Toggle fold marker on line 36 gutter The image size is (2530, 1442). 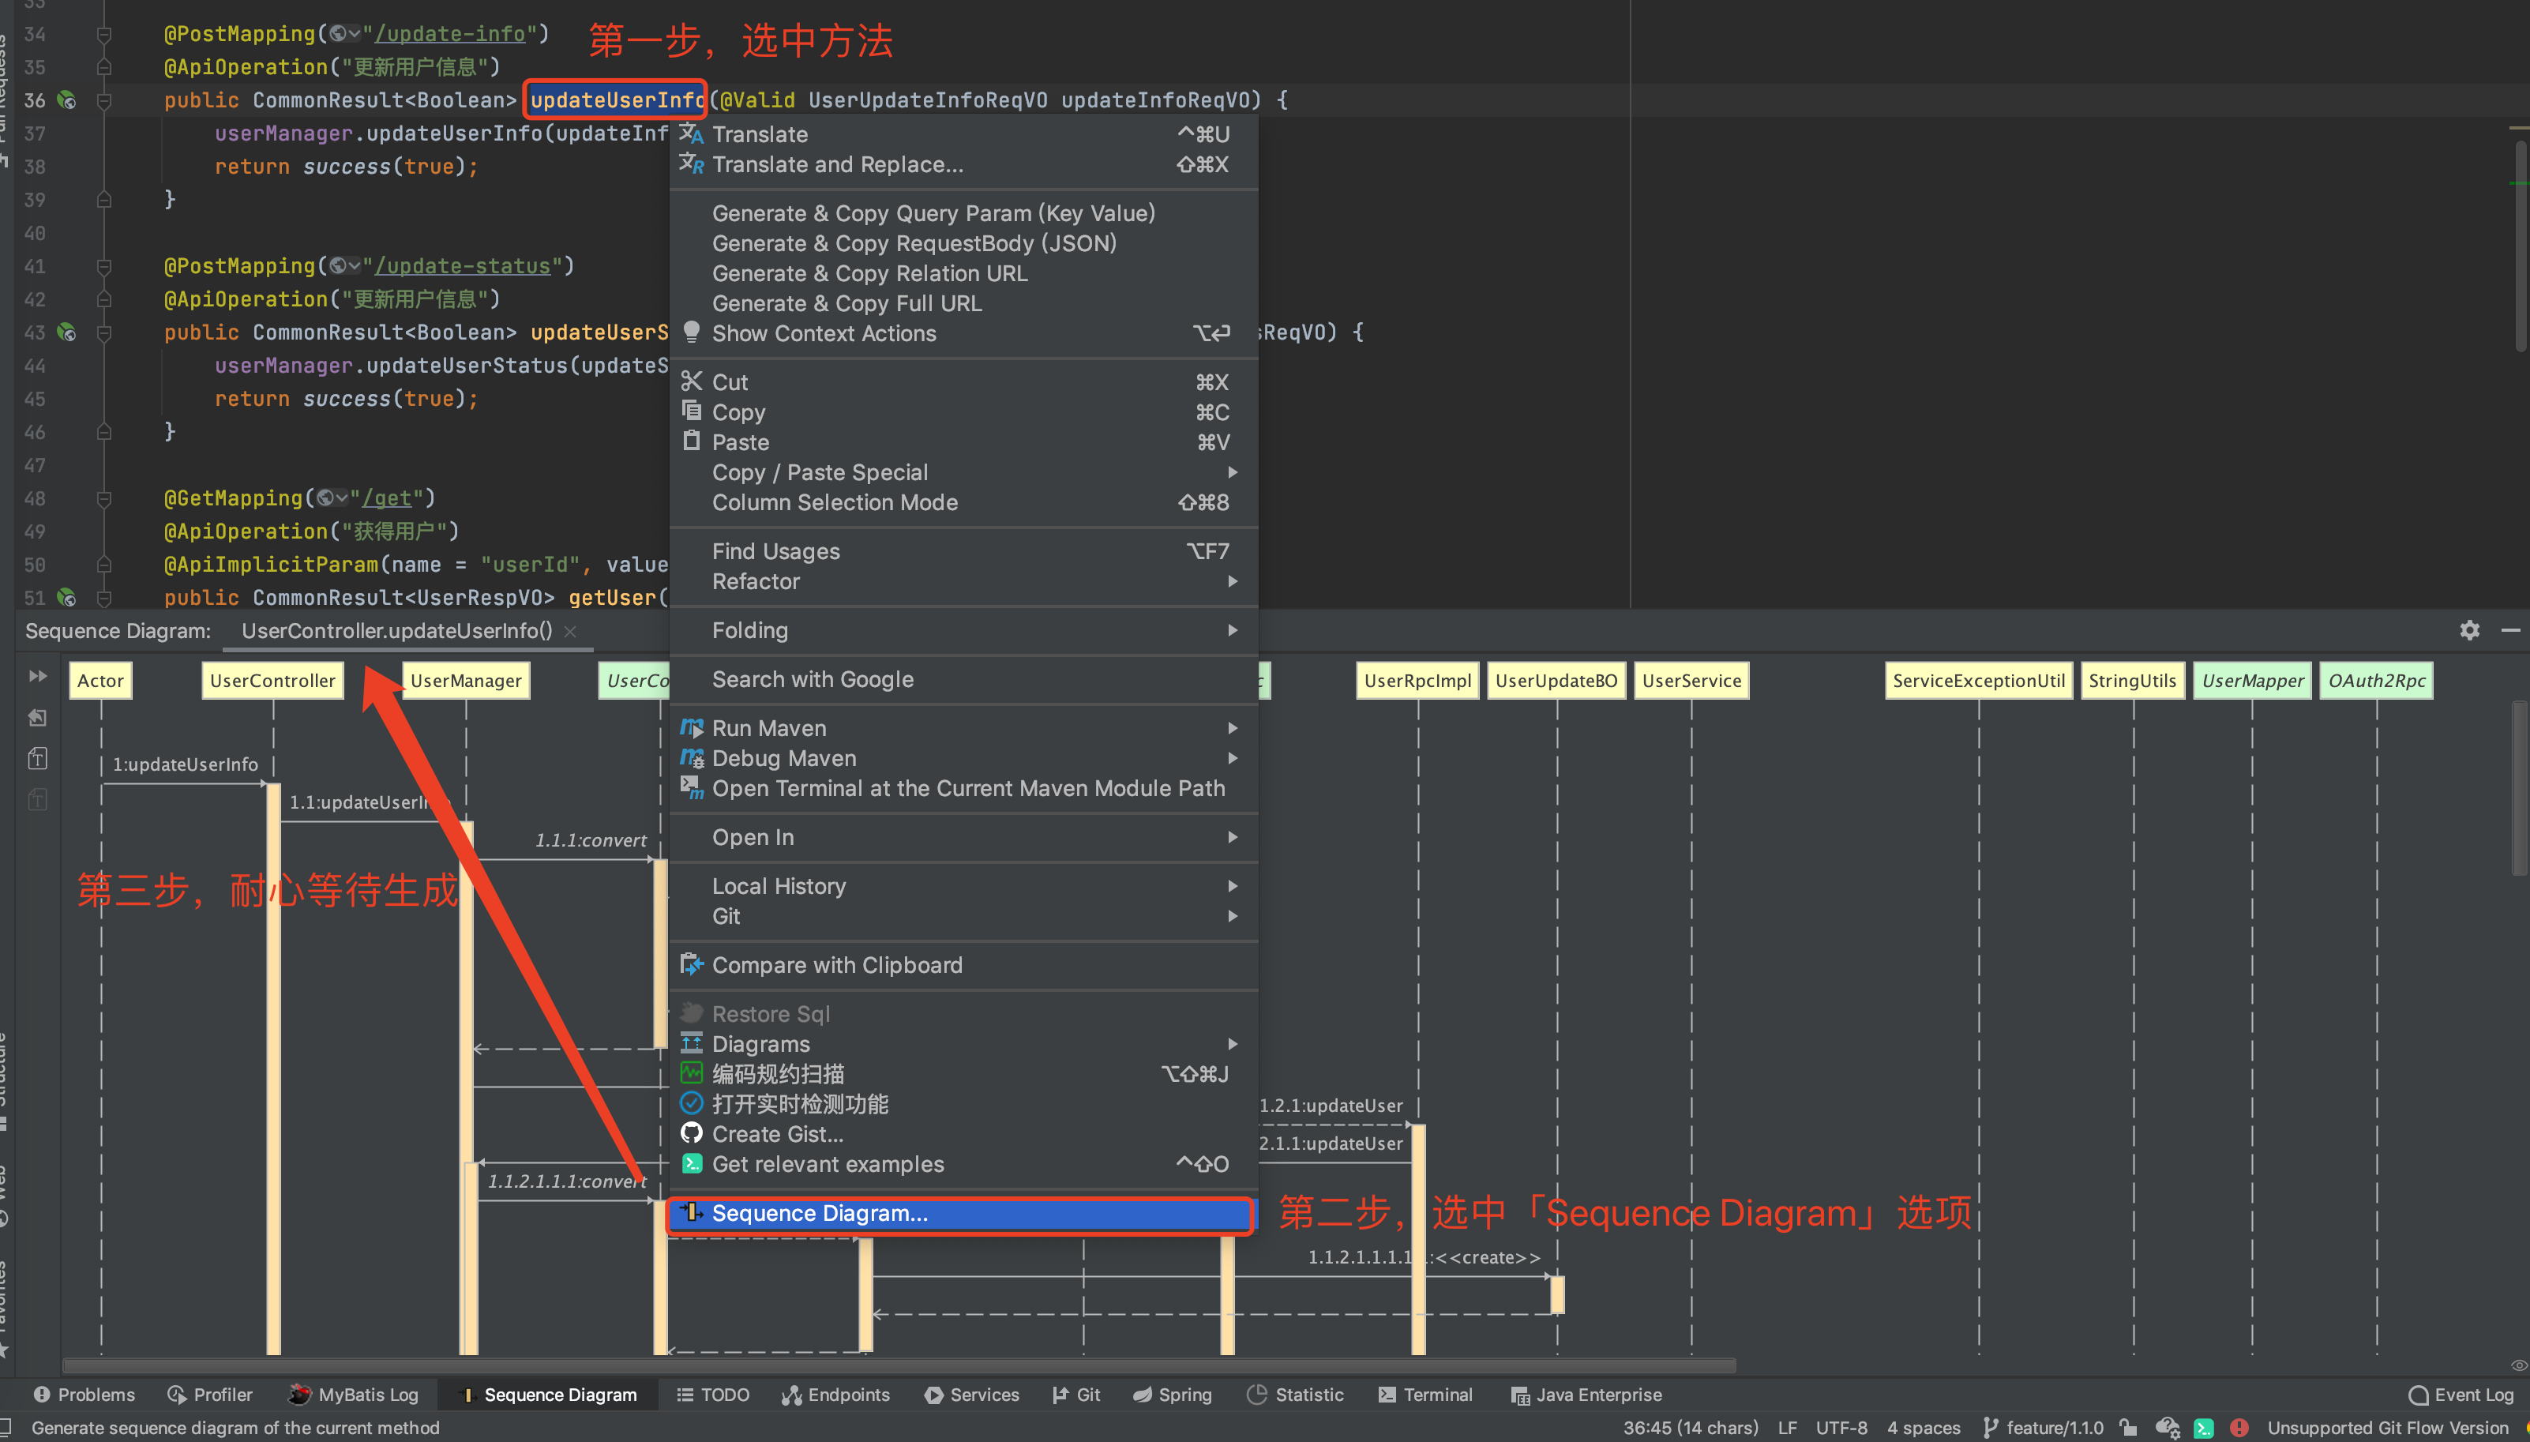(104, 100)
